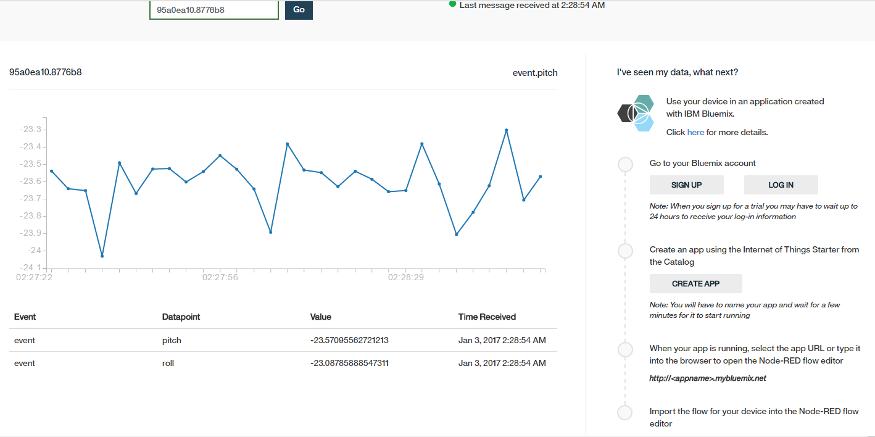Click the chart's highest data point near -23.3
875x437 pixels.
[507, 130]
